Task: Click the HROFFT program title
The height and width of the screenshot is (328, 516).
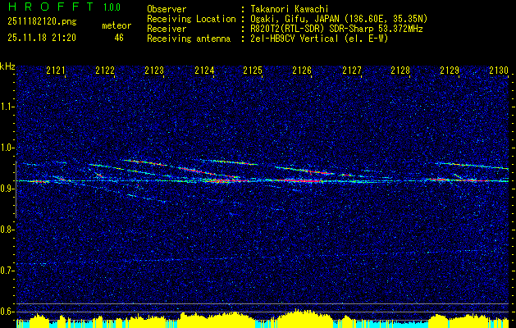Action: pos(50,7)
